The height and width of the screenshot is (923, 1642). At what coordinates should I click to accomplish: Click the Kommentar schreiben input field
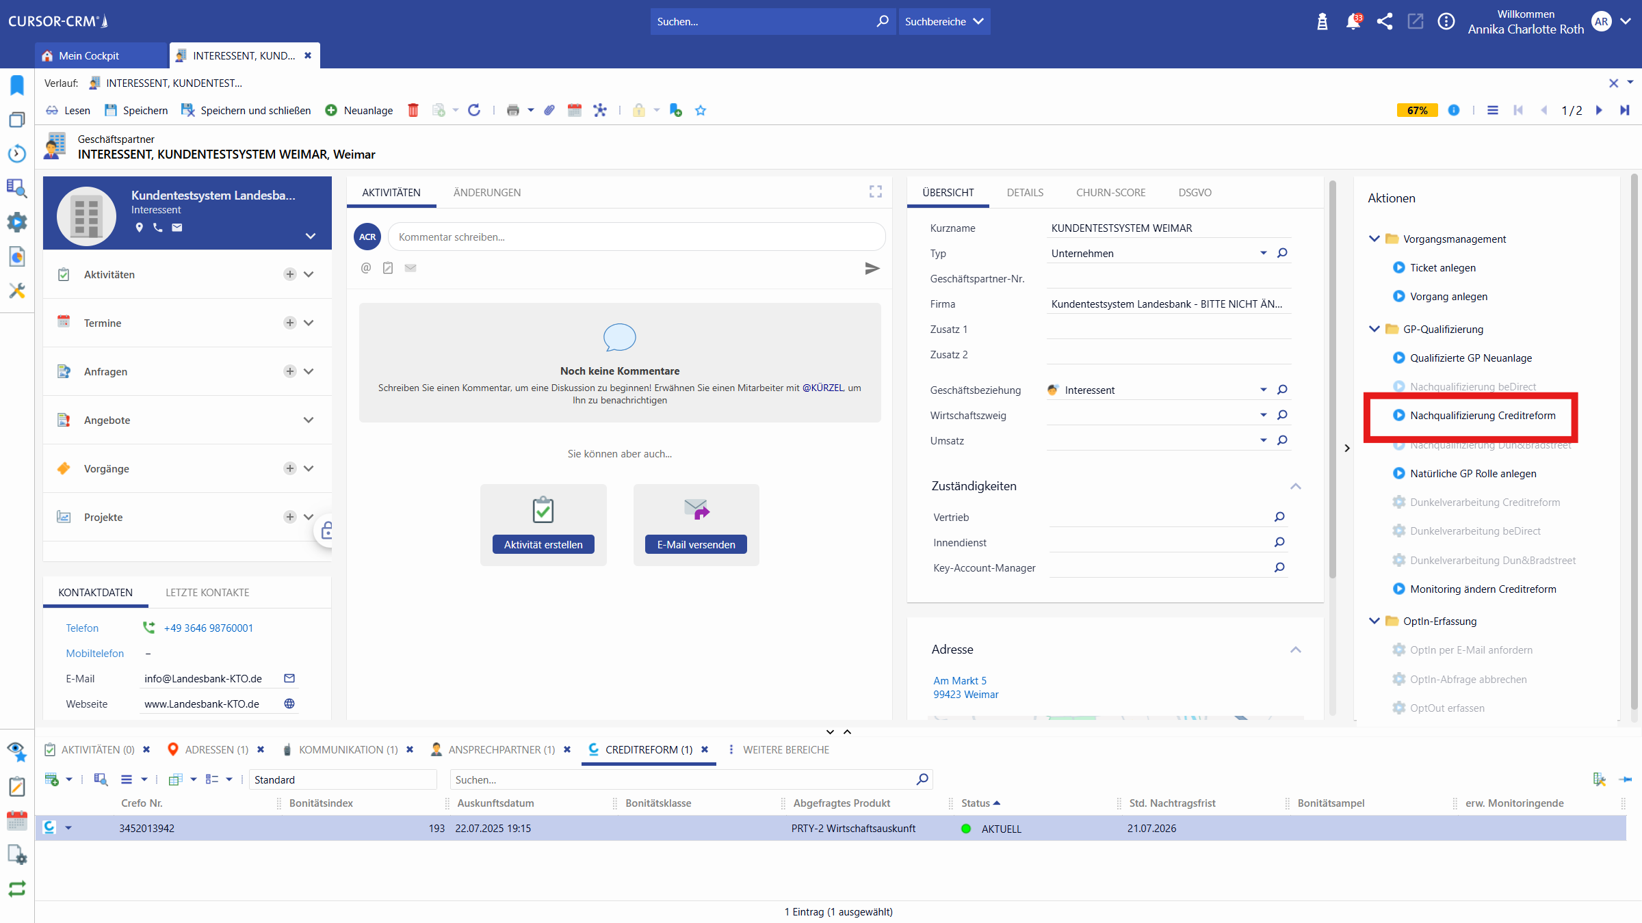[x=636, y=237]
